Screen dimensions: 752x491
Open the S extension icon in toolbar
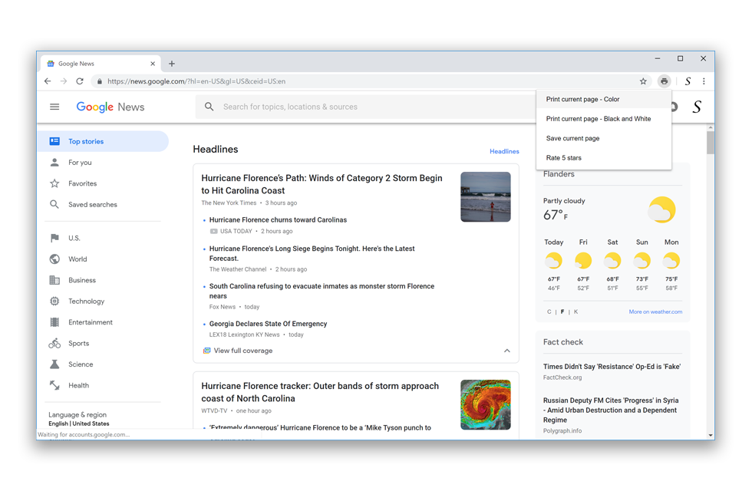click(688, 81)
